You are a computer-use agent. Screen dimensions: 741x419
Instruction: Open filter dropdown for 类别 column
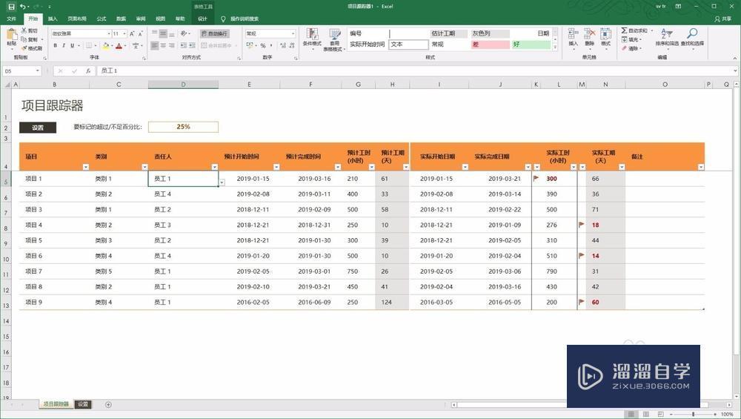click(145, 167)
